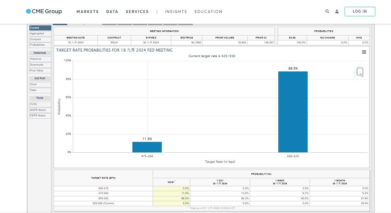
Task: Click the user profile icon
Action: tap(337, 11)
